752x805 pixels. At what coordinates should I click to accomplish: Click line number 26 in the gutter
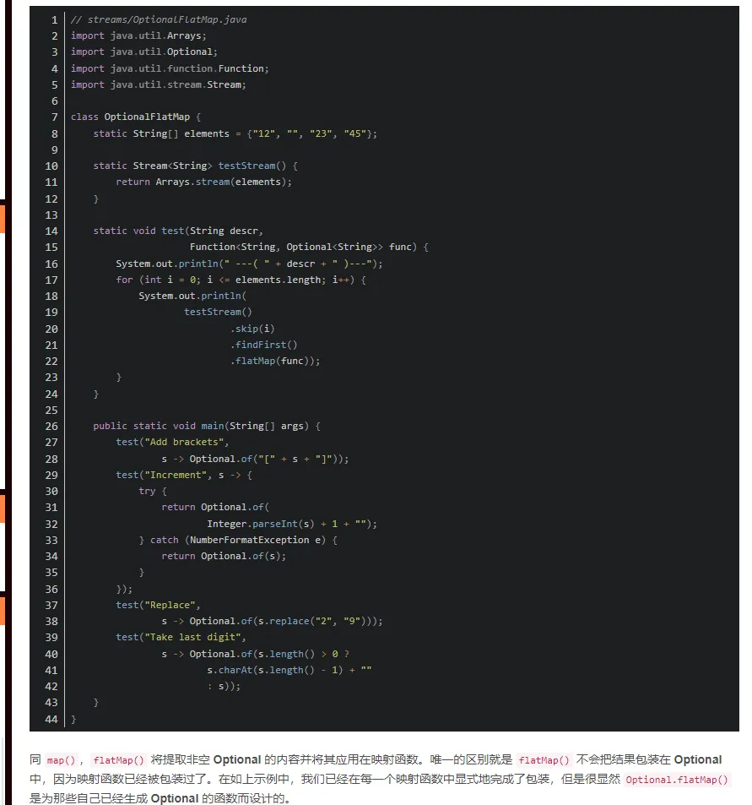tap(51, 426)
